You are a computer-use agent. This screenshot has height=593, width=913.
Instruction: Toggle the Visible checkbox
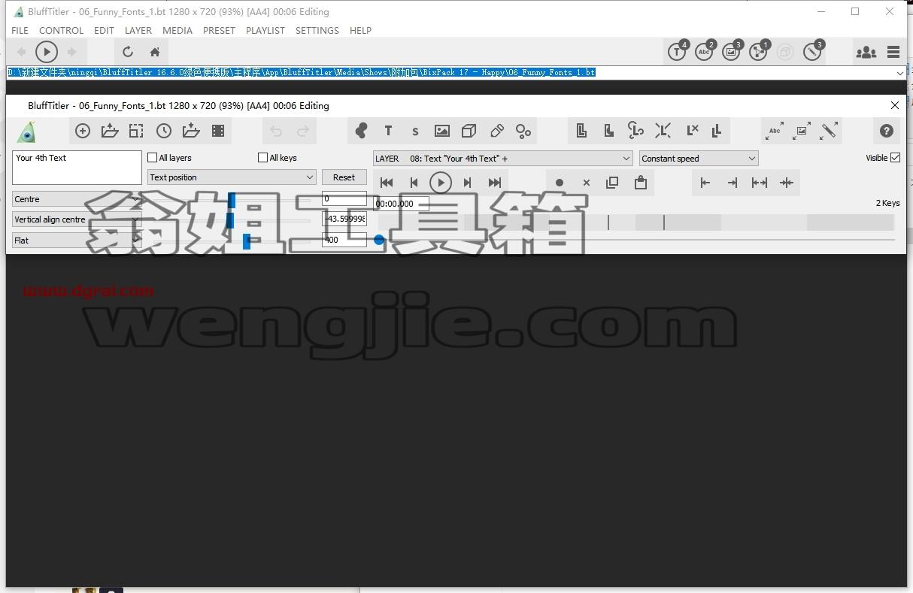[895, 158]
